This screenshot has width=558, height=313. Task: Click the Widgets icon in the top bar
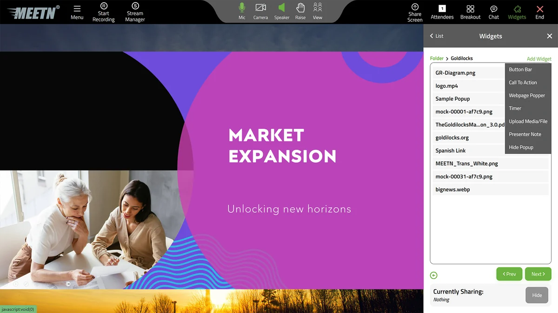tap(517, 12)
